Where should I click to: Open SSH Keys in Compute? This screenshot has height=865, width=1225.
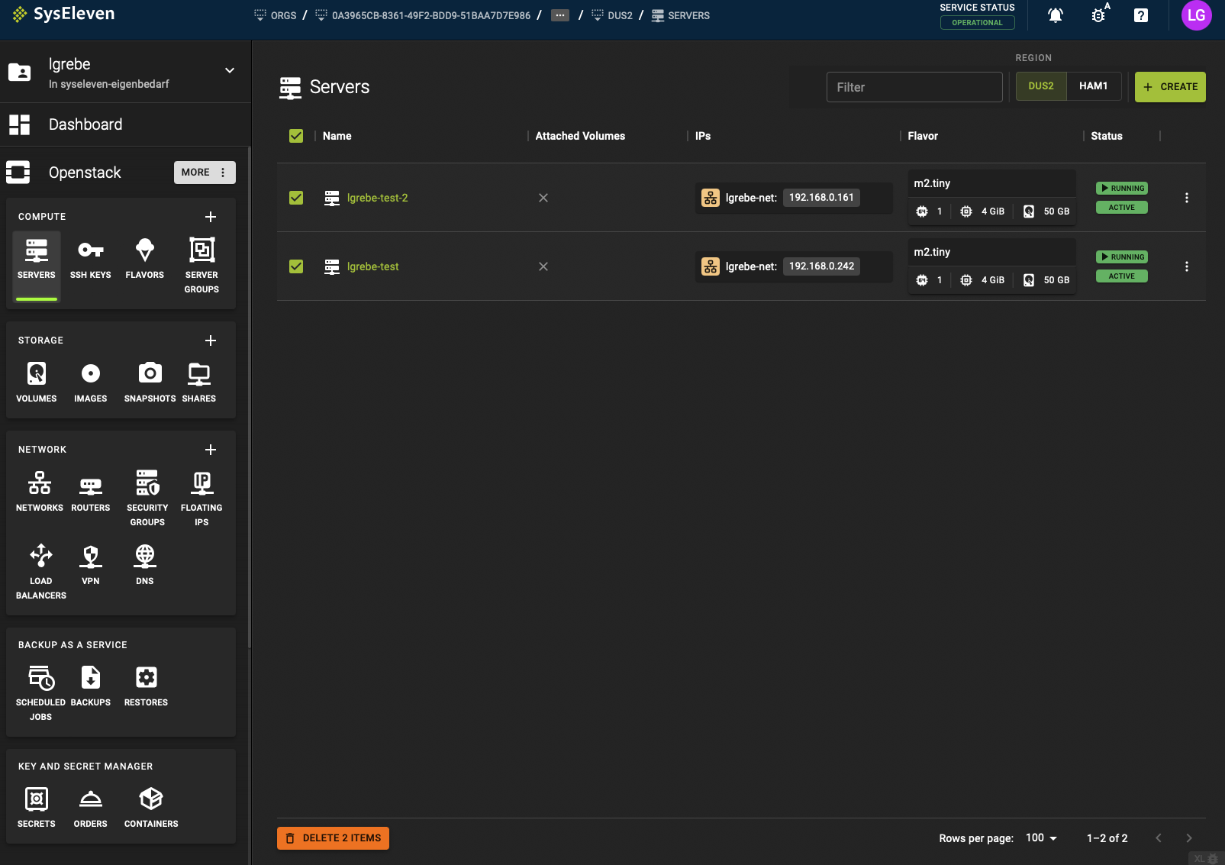click(91, 260)
